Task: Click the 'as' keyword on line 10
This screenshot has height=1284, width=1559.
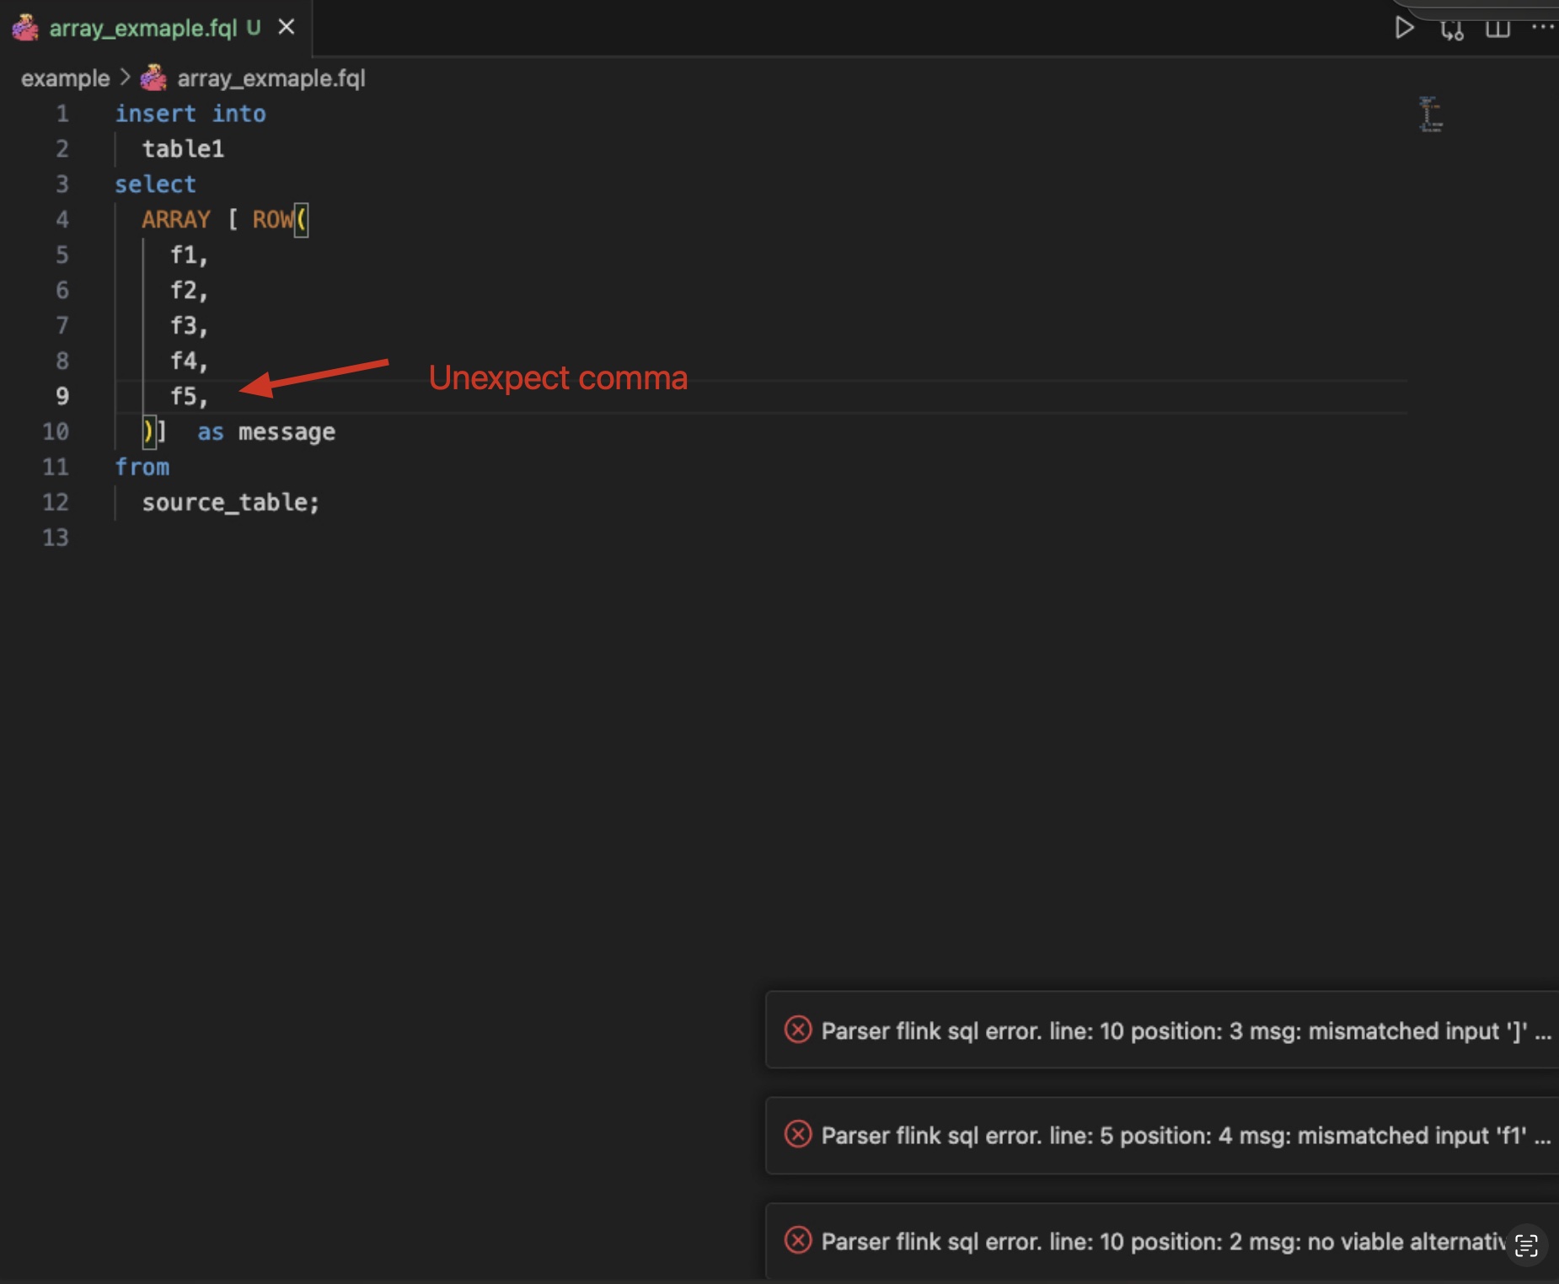Action: pos(211,432)
